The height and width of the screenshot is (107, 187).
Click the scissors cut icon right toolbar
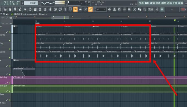tap(134, 9)
